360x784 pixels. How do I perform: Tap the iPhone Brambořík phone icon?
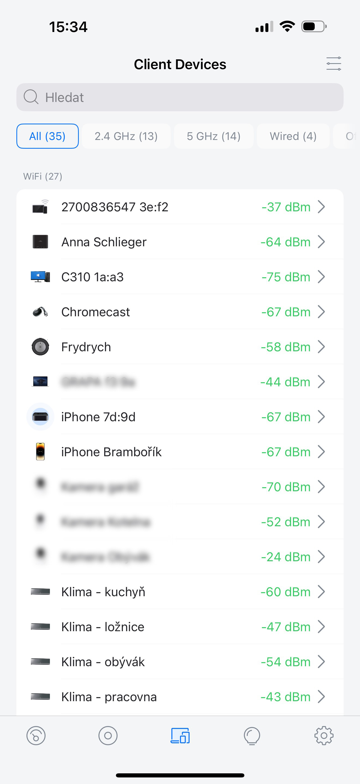(40, 452)
